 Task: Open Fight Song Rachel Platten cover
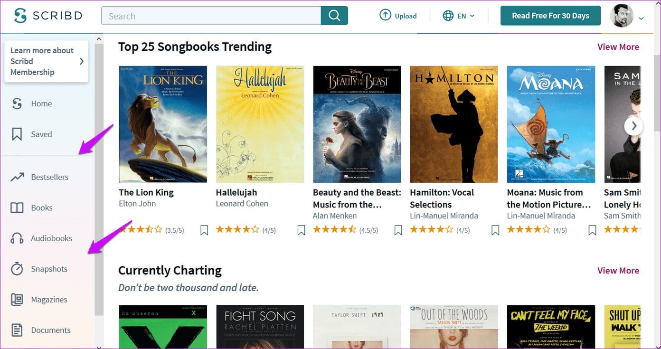(260, 327)
